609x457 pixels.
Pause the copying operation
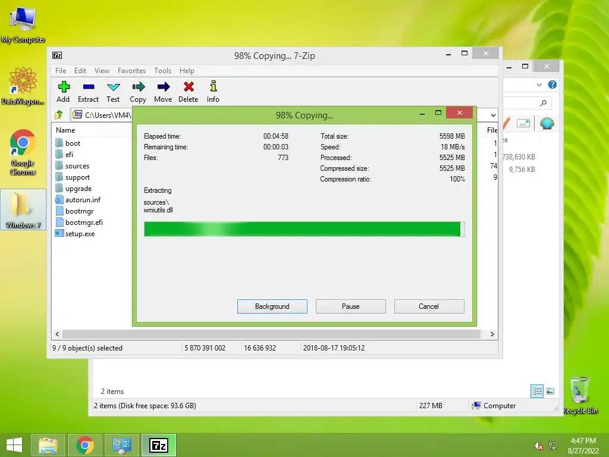point(351,306)
